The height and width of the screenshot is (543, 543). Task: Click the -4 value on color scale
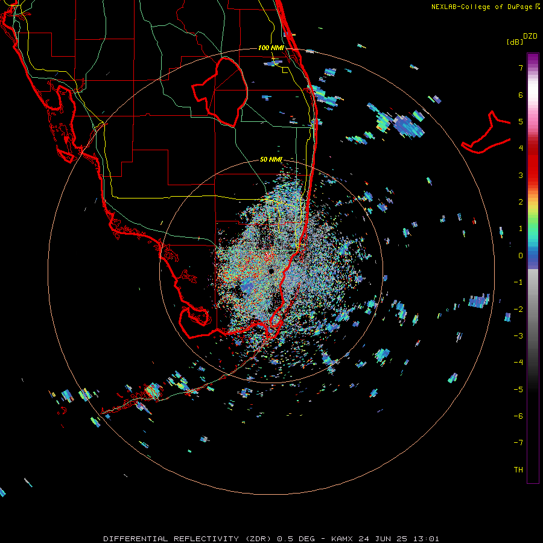point(518,362)
